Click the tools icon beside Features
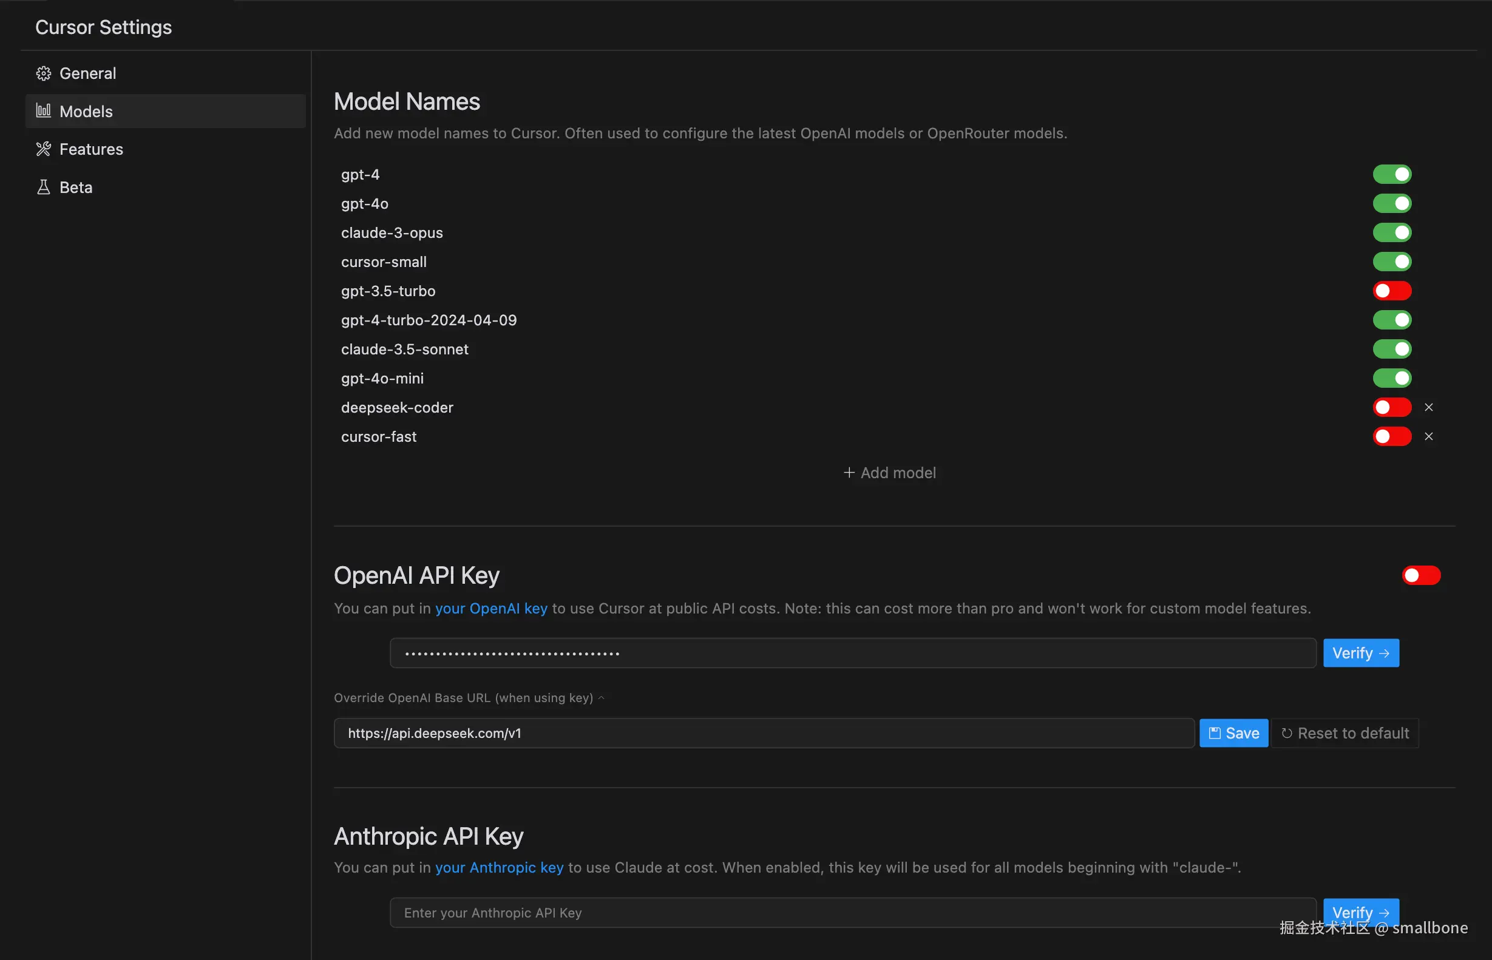This screenshot has width=1492, height=960. tap(44, 149)
